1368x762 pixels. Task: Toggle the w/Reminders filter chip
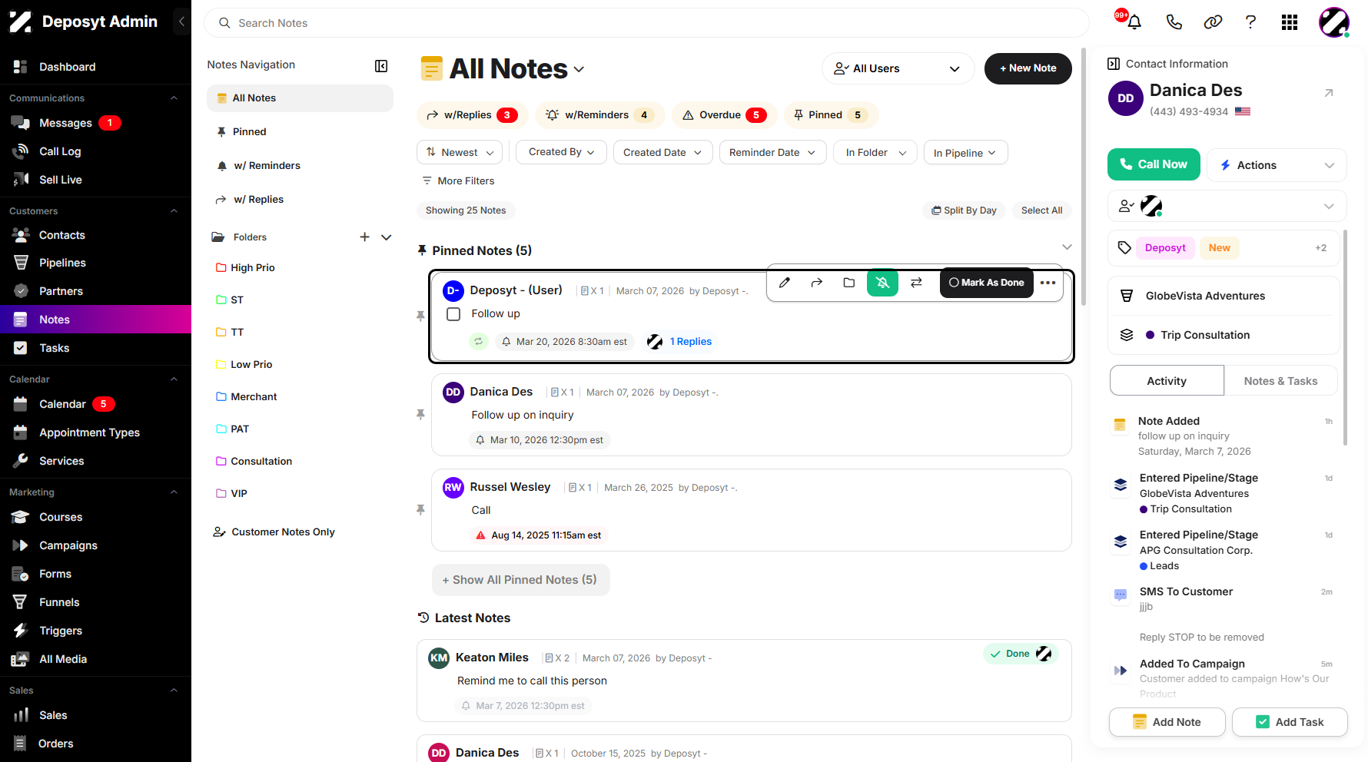click(600, 115)
